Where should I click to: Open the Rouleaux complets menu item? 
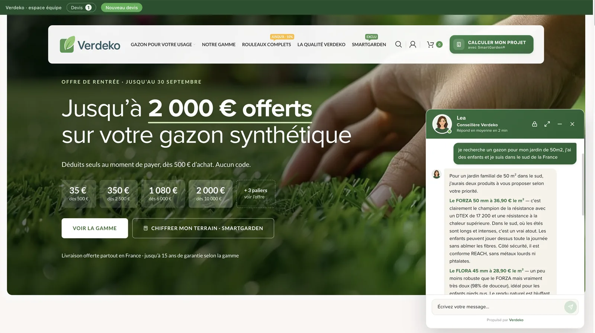266,45
